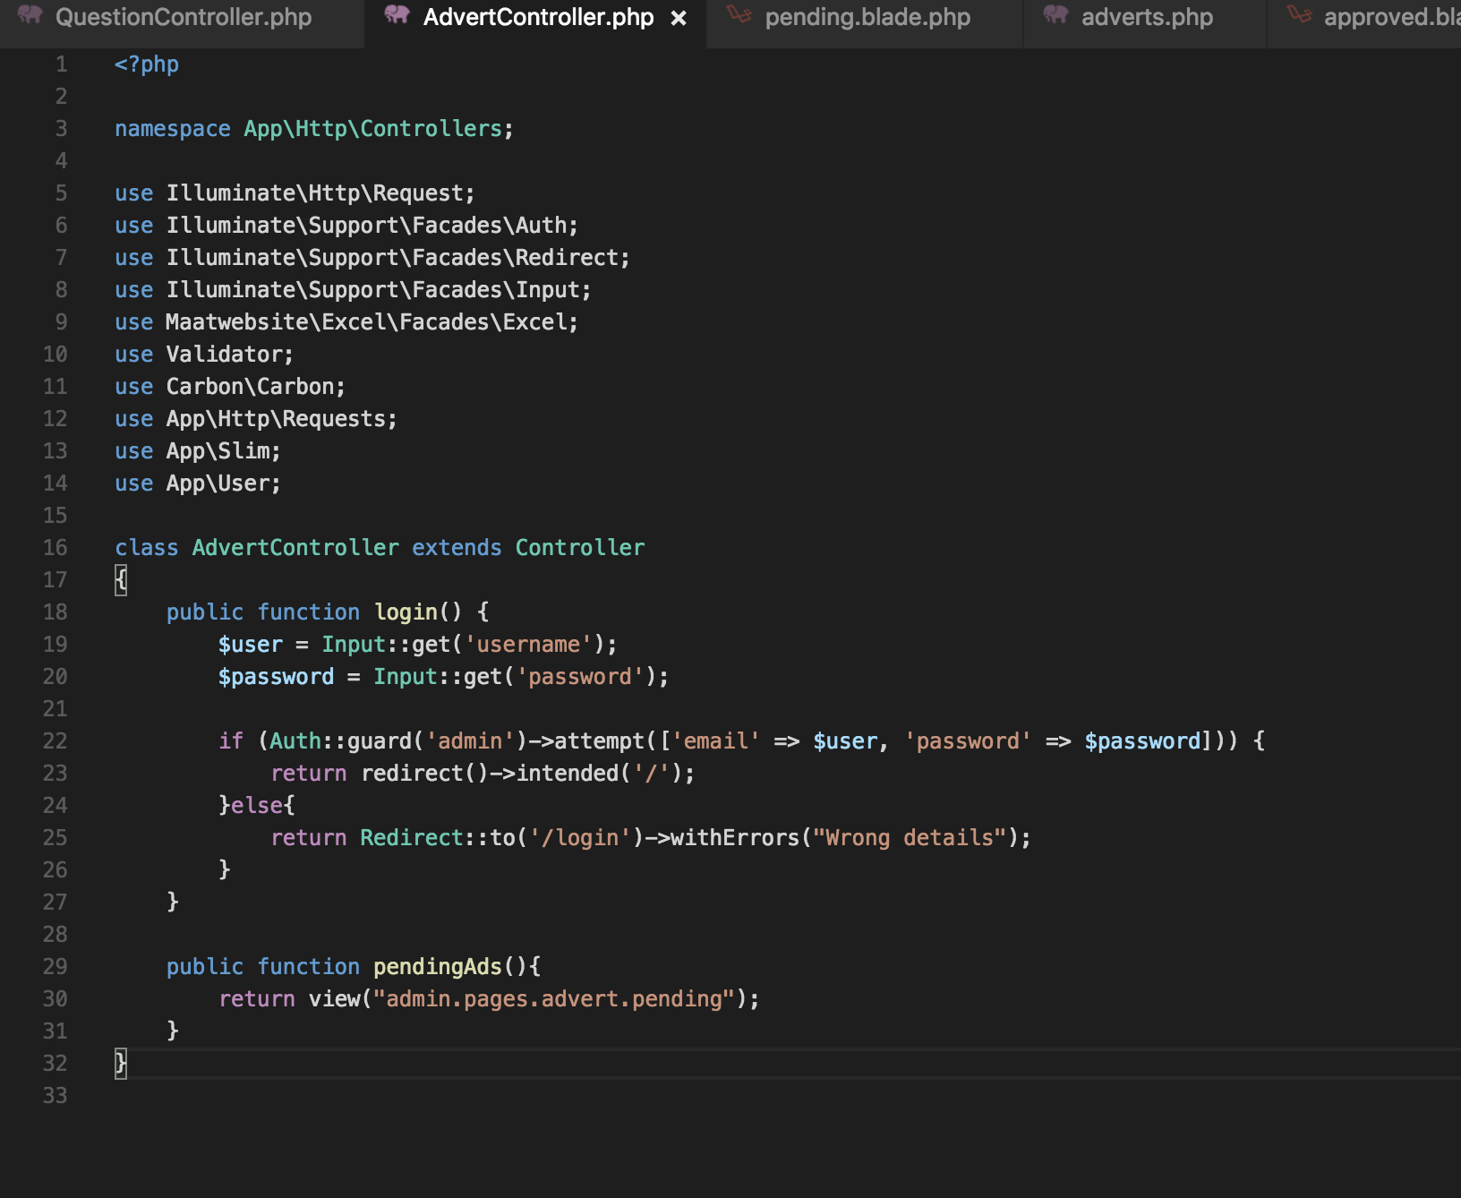
Task: Click the 'AdvertController' class name
Action: (295, 548)
